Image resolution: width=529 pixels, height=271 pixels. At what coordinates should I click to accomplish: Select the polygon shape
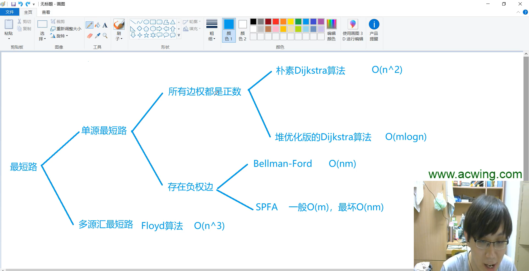tap(166, 22)
